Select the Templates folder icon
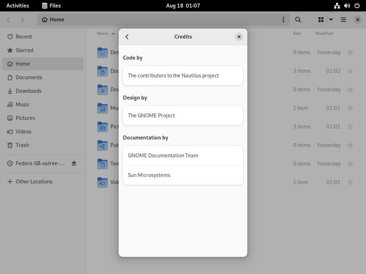Image resolution: width=366 pixels, height=274 pixels. tap(103, 164)
